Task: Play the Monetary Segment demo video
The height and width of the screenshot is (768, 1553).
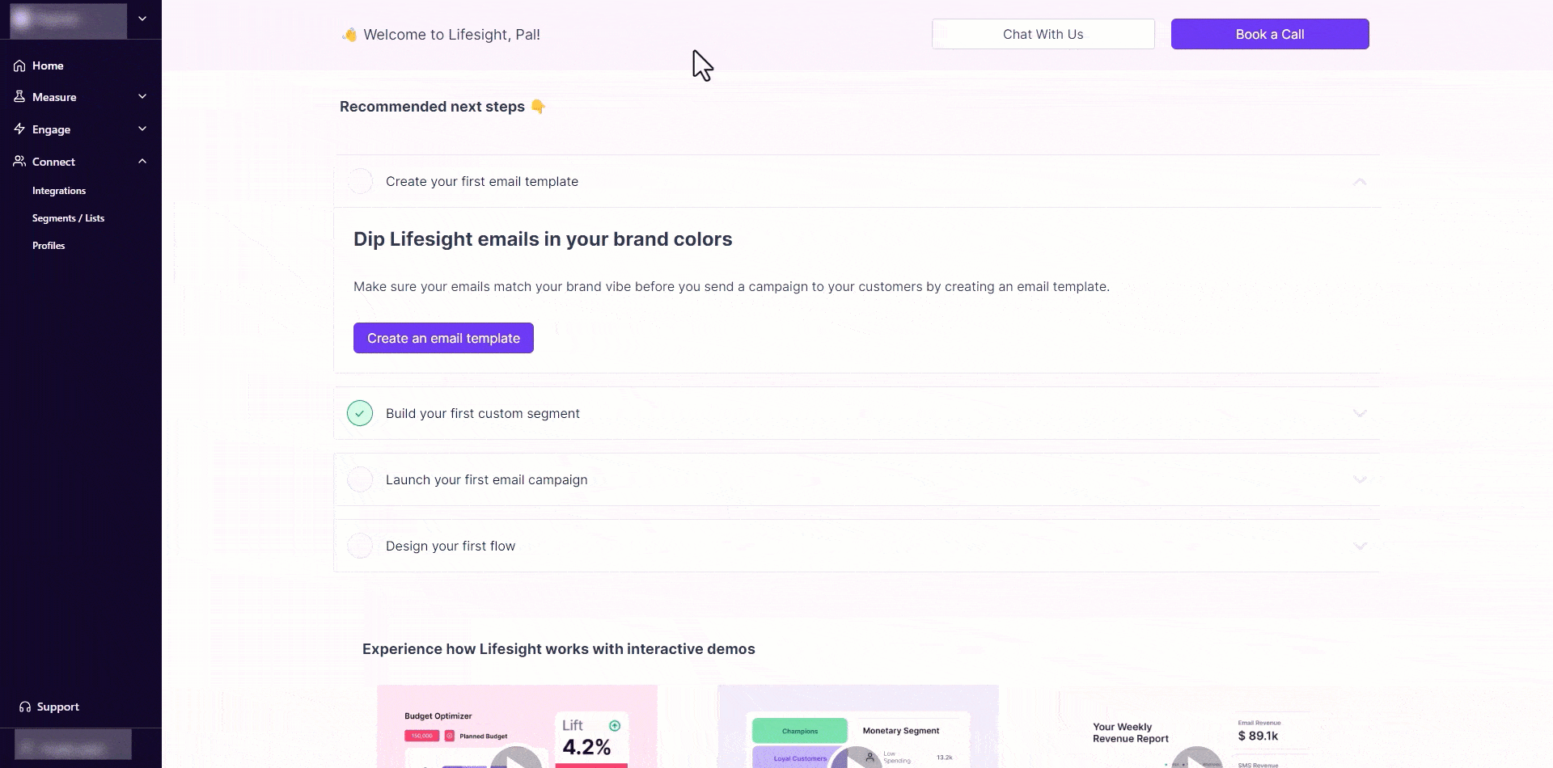Action: 856,758
